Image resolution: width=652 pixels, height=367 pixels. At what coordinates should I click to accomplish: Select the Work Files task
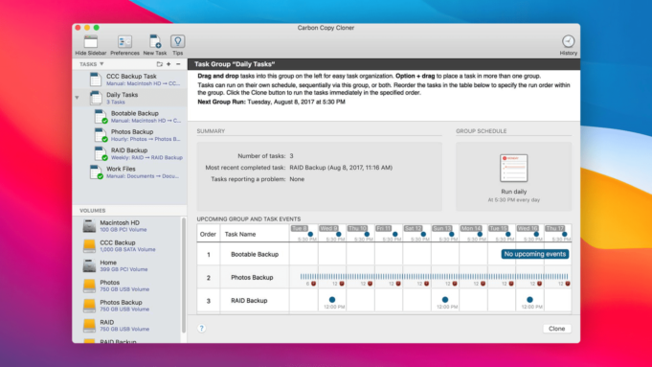(x=130, y=172)
